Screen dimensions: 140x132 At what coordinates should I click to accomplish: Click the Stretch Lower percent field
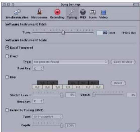[71, 95]
